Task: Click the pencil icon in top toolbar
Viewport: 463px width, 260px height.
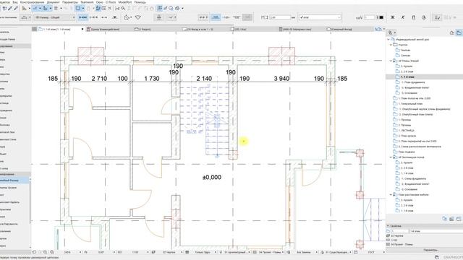Action: [10, 8]
